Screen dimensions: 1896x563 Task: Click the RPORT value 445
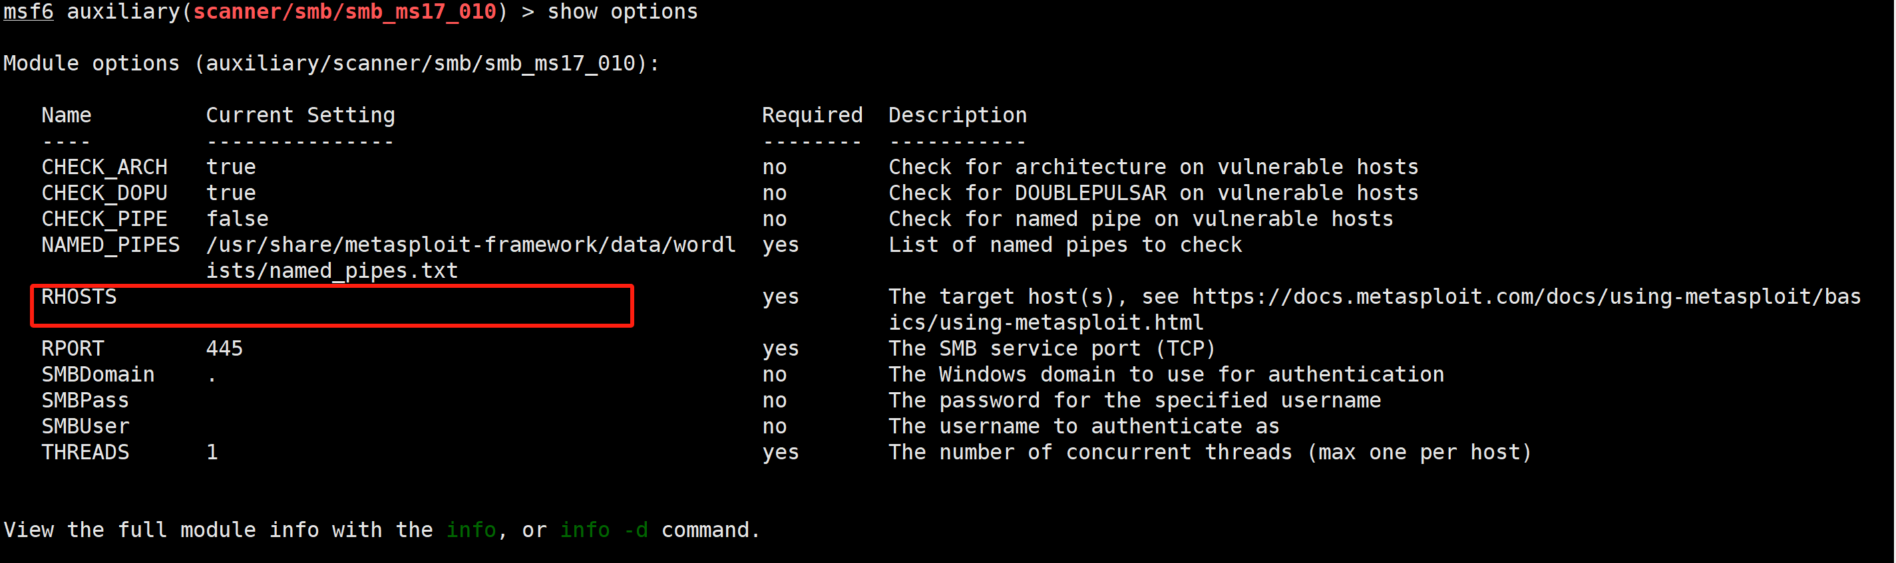pyautogui.click(x=224, y=348)
